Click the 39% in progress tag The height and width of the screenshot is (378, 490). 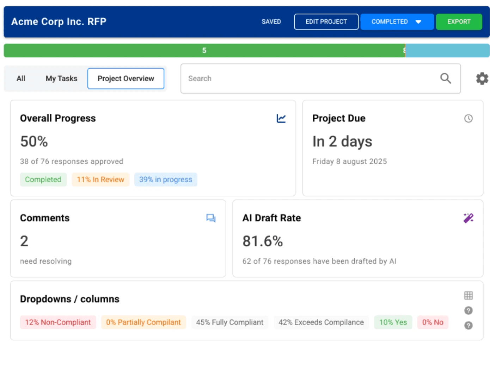[x=166, y=179]
